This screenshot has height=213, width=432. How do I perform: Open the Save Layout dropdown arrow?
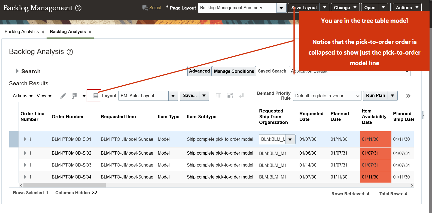point(324,8)
